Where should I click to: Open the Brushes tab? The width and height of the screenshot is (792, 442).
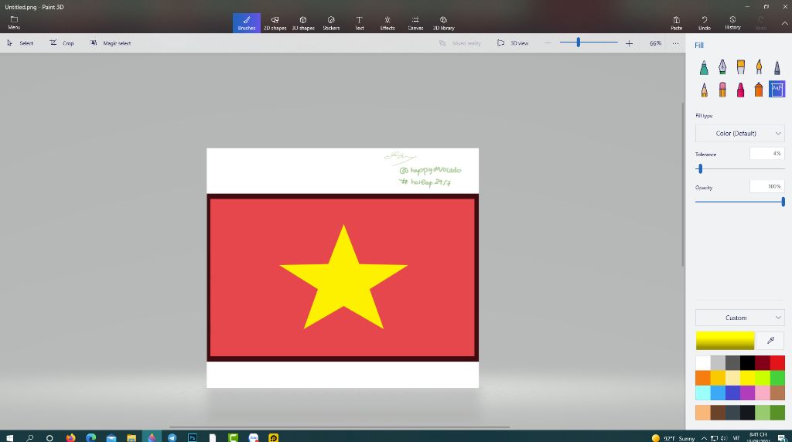click(x=247, y=23)
